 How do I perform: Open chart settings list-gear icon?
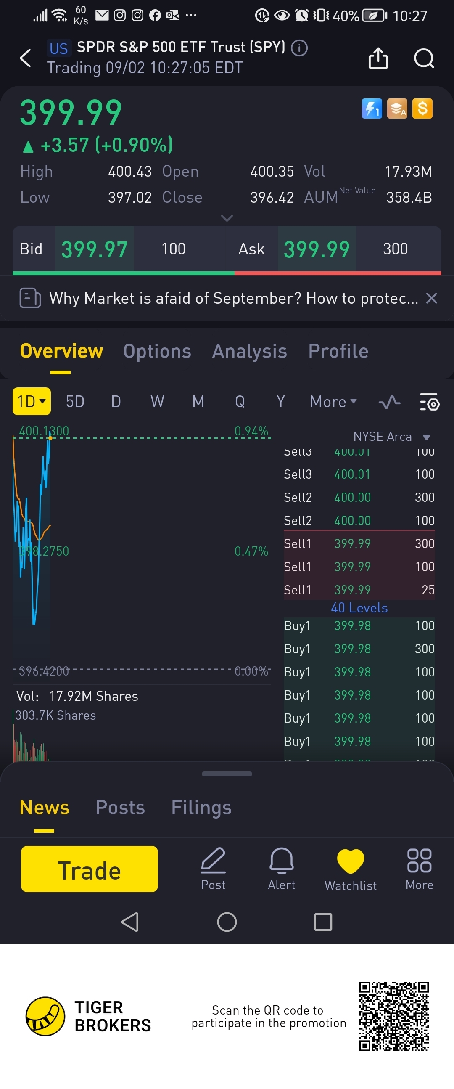430,402
